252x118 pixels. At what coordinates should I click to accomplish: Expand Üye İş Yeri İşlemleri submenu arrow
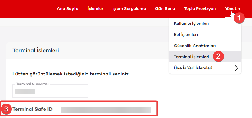(x=236, y=68)
